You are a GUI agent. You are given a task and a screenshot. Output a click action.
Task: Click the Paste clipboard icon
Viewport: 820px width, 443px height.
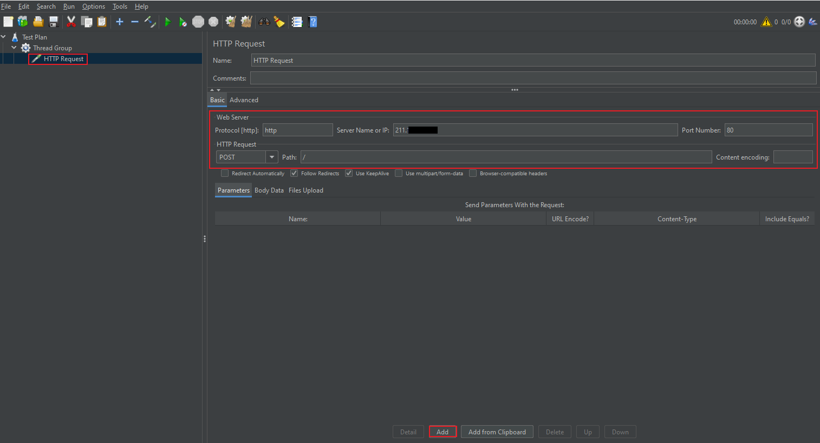pos(101,22)
